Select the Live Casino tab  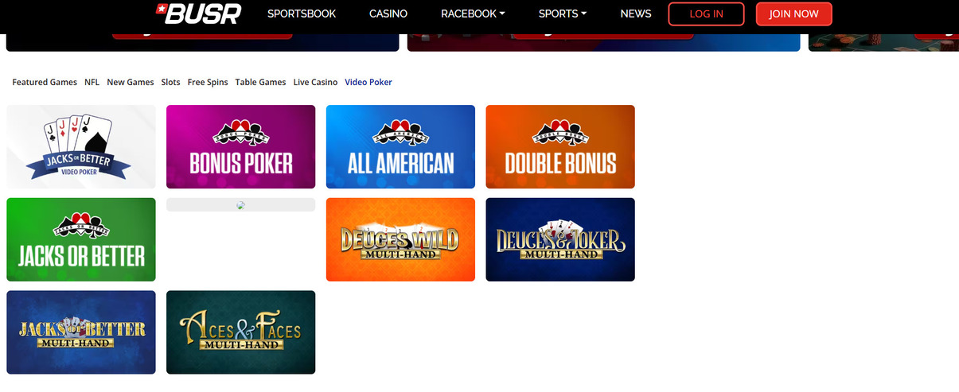click(x=315, y=82)
